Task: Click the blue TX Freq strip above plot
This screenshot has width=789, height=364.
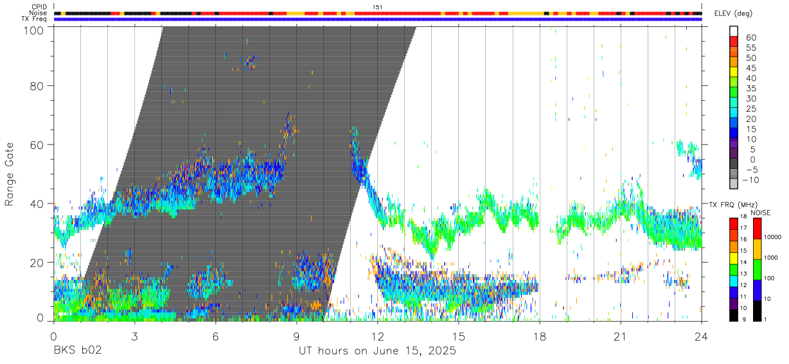Action: 378,19
